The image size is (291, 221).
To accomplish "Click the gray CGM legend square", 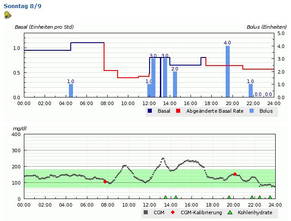I will (x=145, y=212).
